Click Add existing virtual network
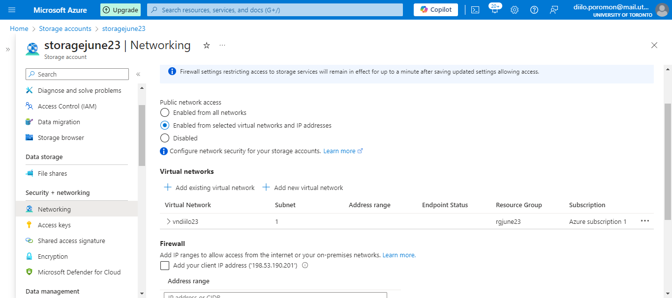672x298 pixels. (x=210, y=188)
